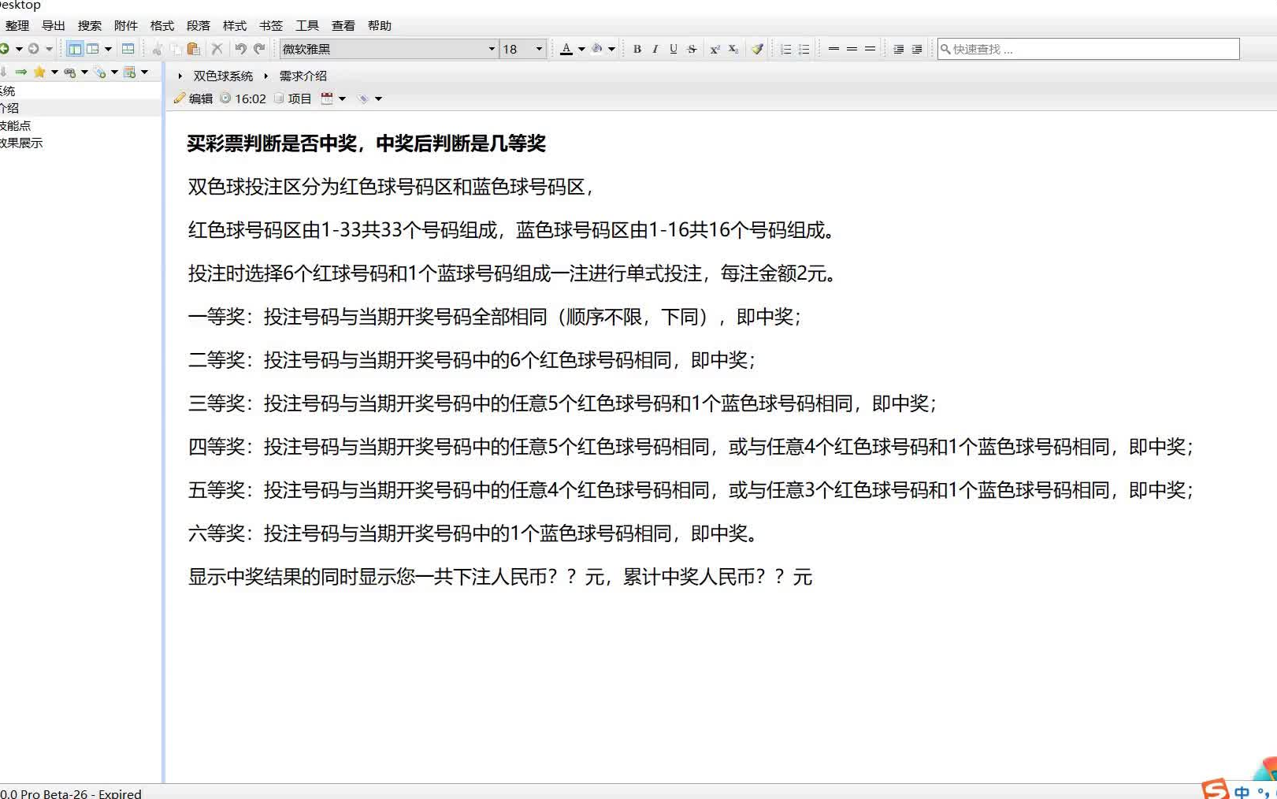Screen dimensions: 1277x799
Task: Open the 格式 menu
Action: click(x=162, y=26)
